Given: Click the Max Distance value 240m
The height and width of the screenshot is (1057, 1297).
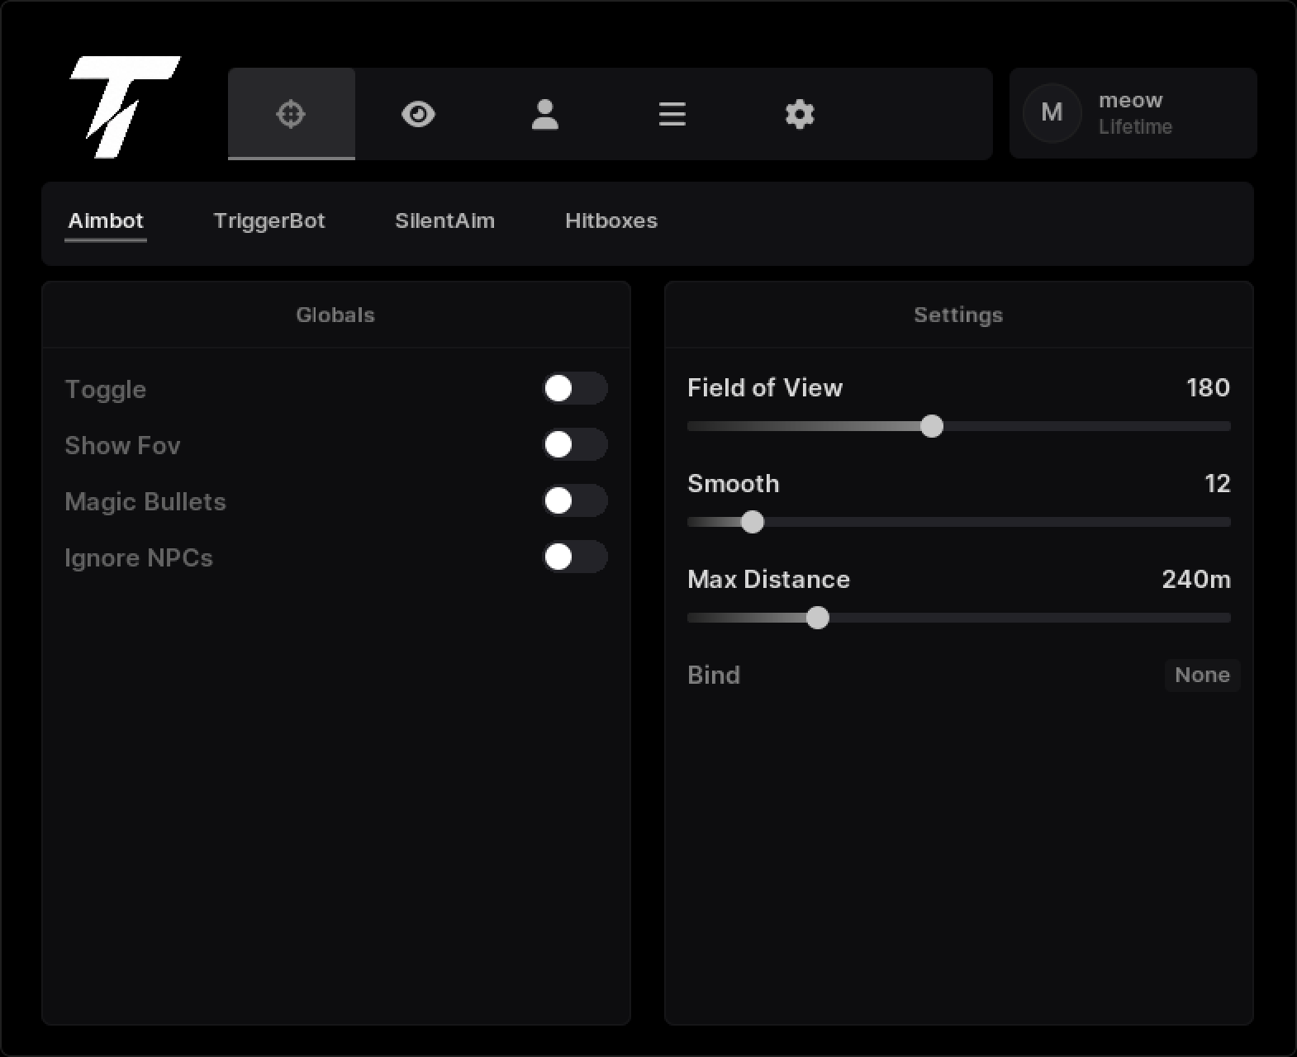Looking at the screenshot, I should tap(1196, 579).
